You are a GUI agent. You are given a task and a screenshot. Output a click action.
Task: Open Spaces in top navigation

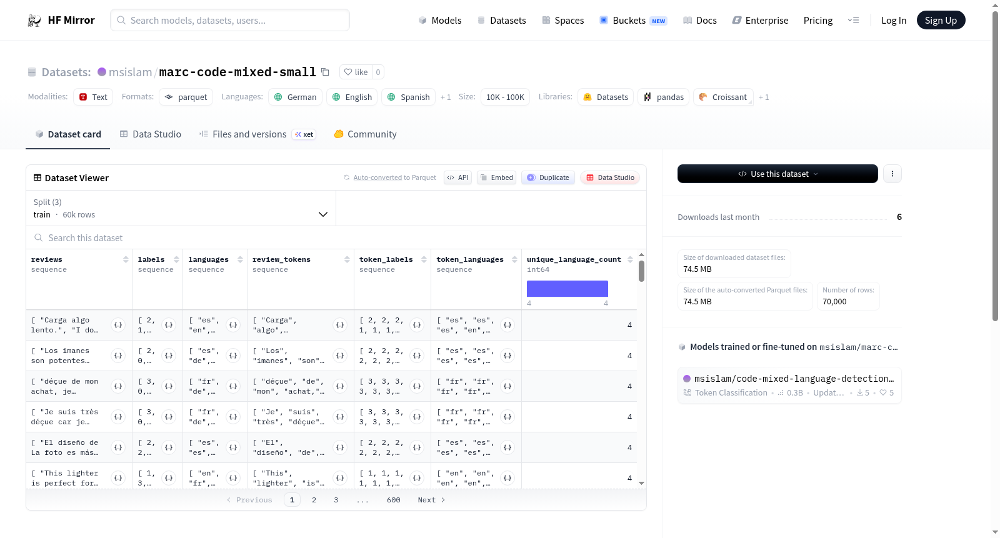click(x=562, y=21)
